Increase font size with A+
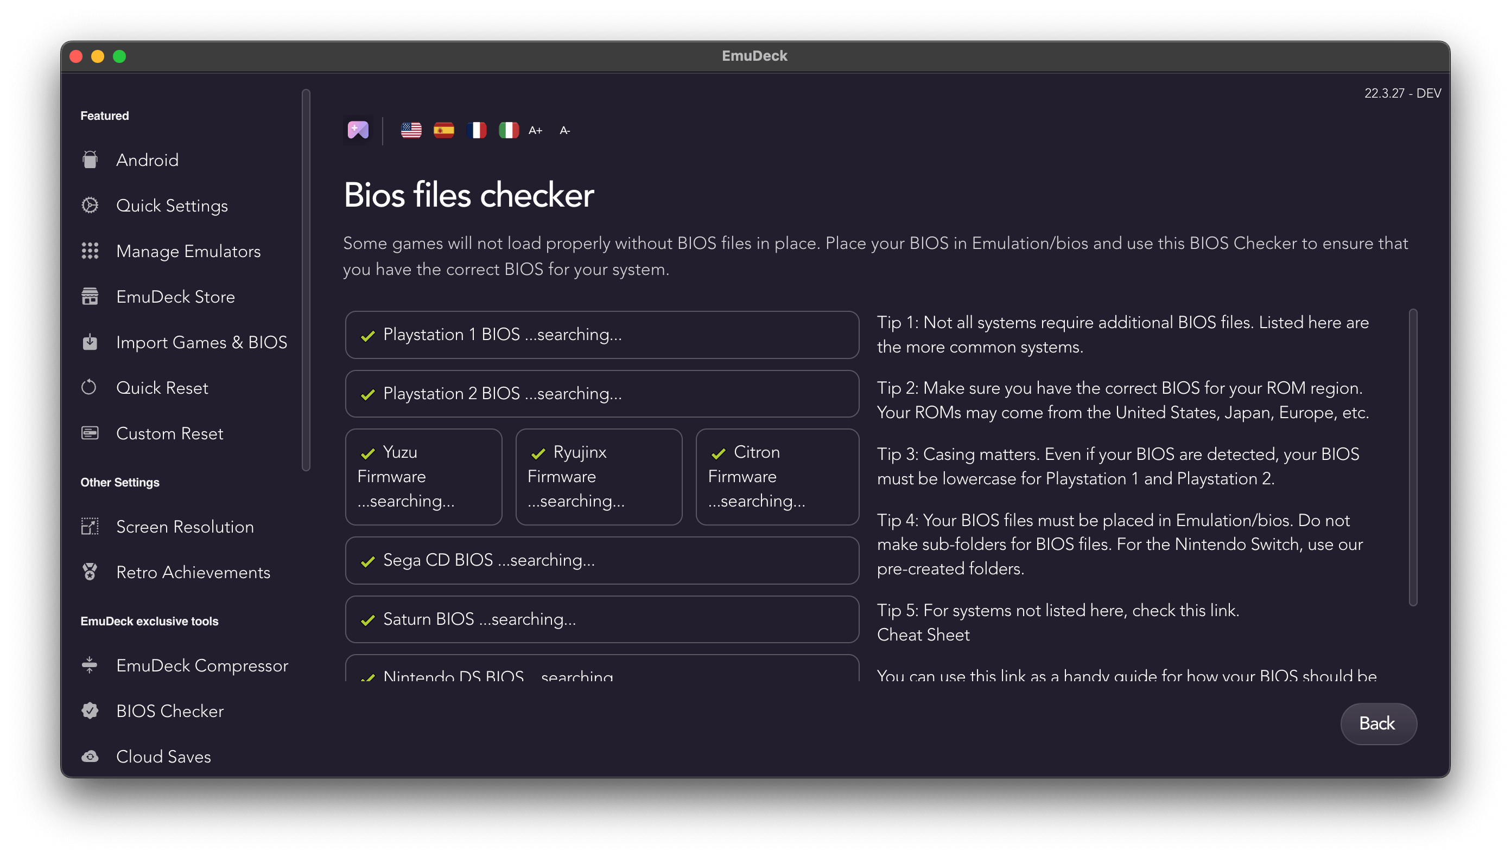Viewport: 1511px width, 858px height. pyautogui.click(x=535, y=130)
